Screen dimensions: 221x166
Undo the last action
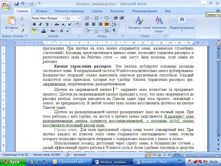tap(22, 4)
